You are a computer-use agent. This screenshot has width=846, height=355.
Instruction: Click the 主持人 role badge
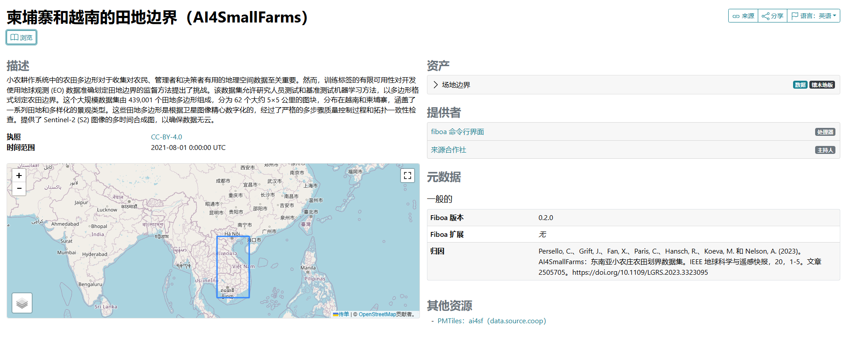(825, 150)
